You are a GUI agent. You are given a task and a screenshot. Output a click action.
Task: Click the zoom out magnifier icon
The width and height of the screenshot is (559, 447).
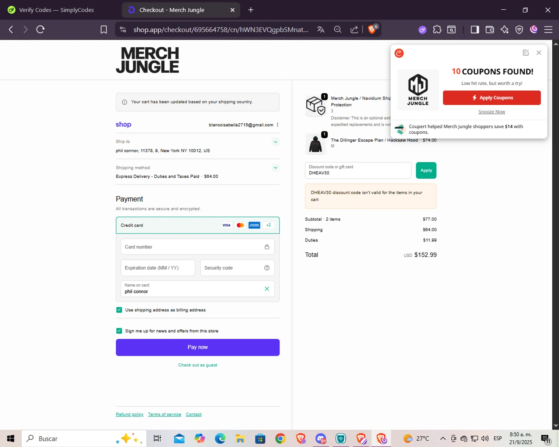point(338,29)
